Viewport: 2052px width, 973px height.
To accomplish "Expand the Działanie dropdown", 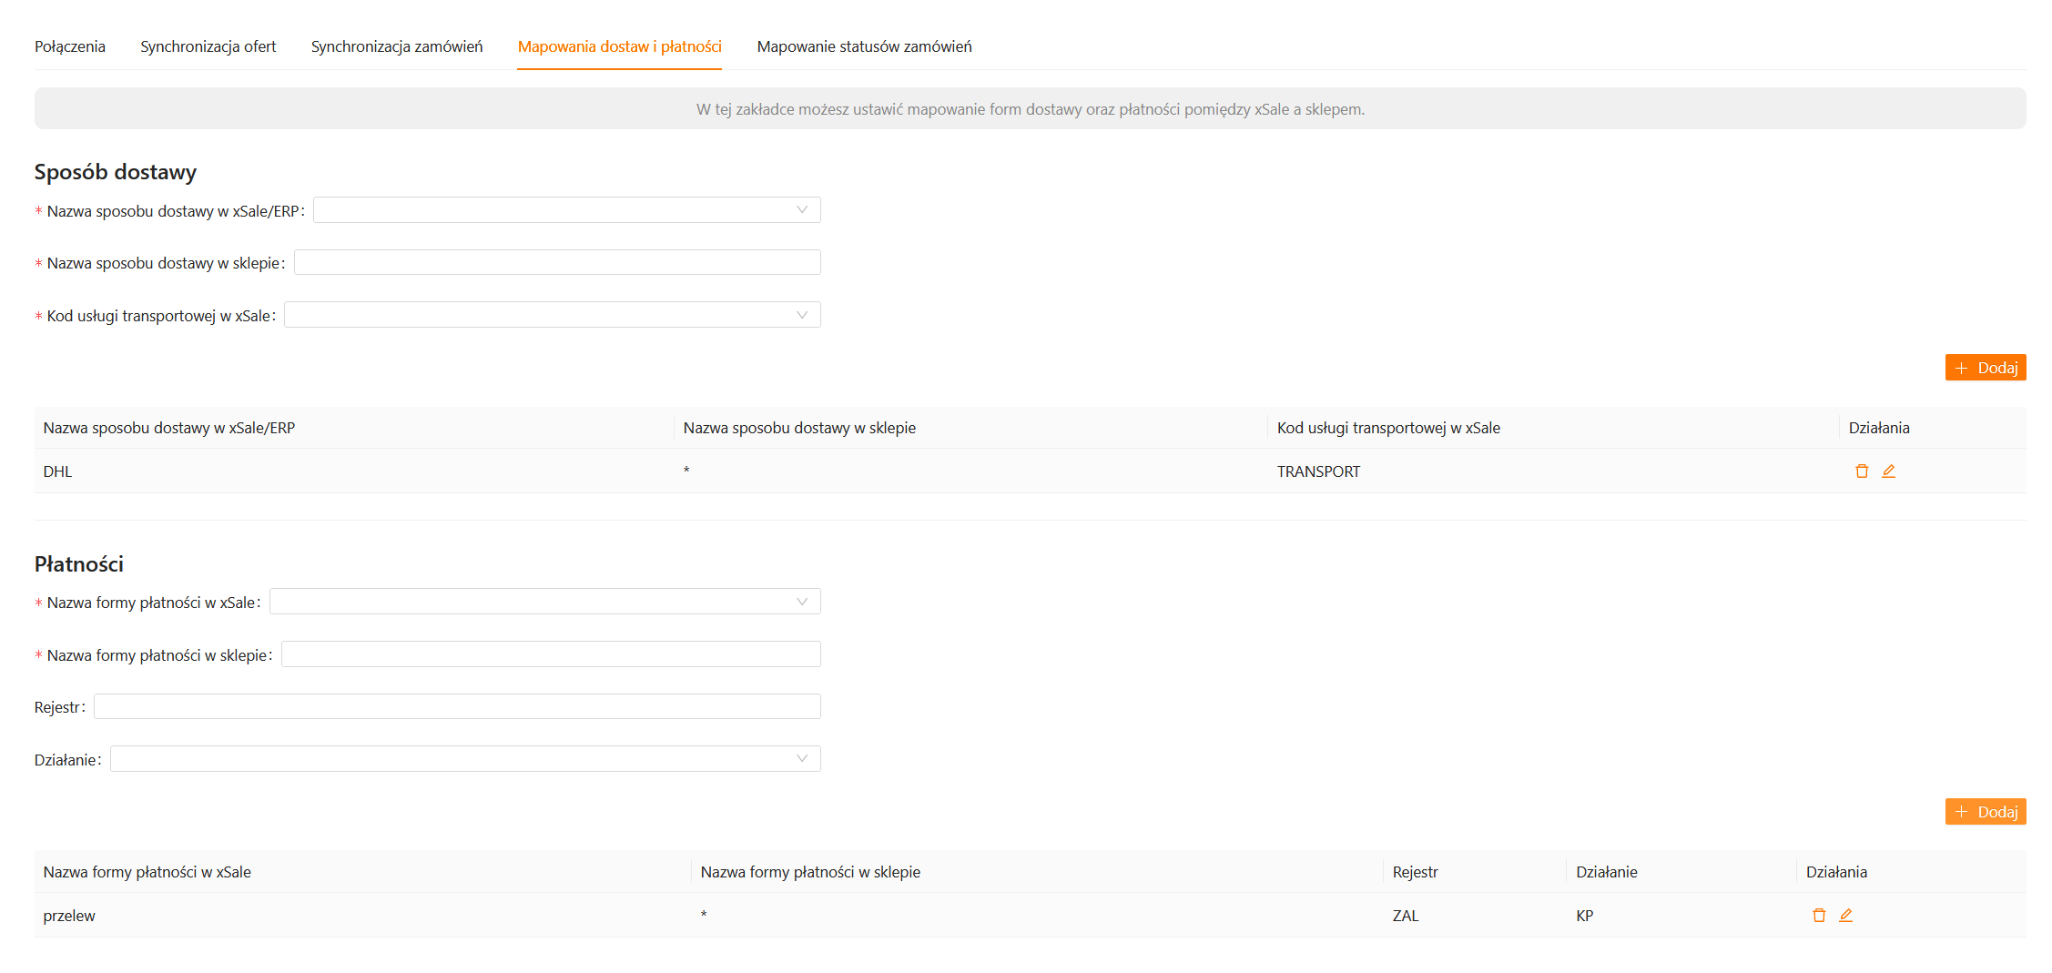I will pyautogui.click(x=465, y=759).
